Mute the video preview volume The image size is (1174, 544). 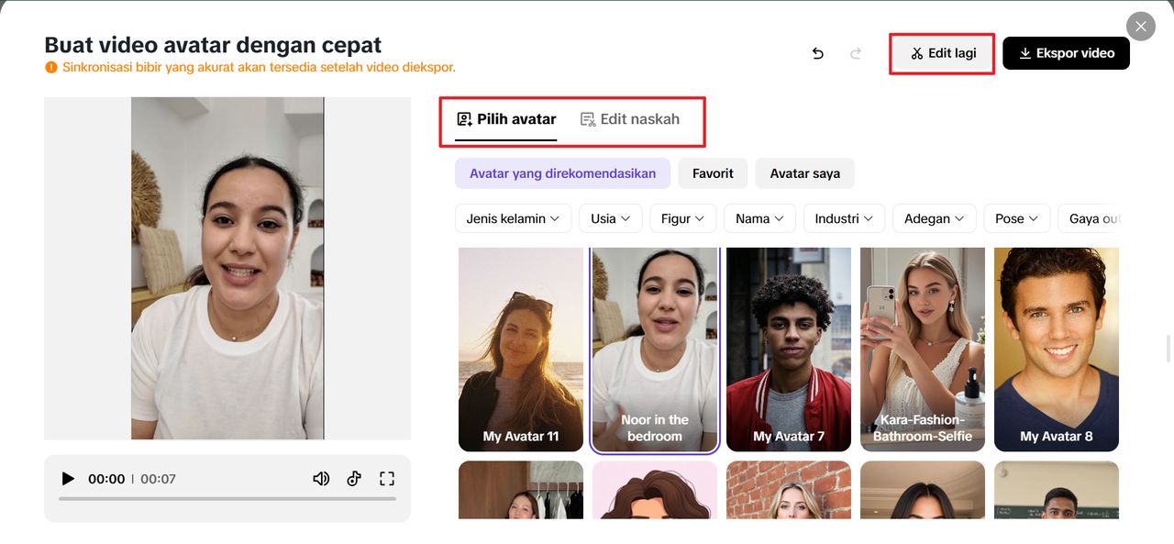tap(321, 479)
